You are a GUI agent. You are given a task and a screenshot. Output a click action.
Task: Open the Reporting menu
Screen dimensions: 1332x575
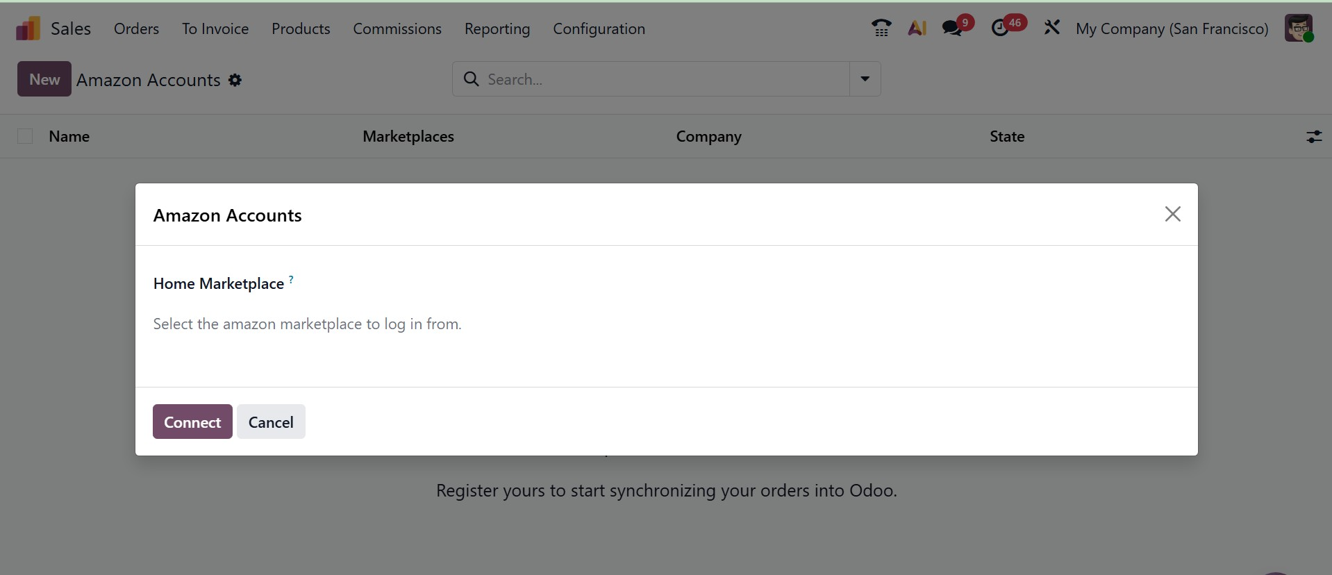coord(497,28)
